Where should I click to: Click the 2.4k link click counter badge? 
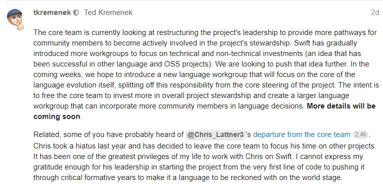tap(360, 134)
